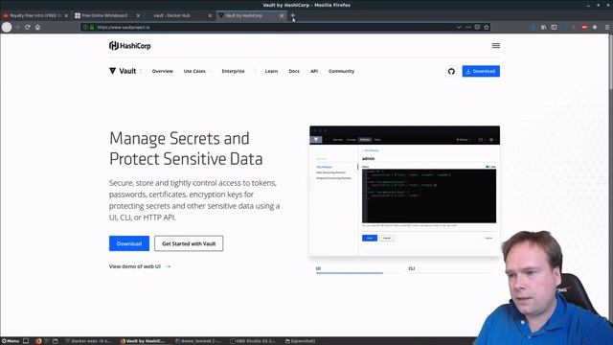
Task: Go to the Learn page
Action: 271,71
